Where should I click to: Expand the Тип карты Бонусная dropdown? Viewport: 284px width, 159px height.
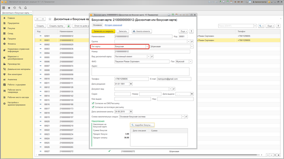(147, 46)
